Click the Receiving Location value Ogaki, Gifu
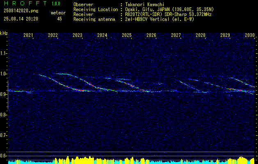The height and width of the screenshot is (164, 258). [169, 9]
